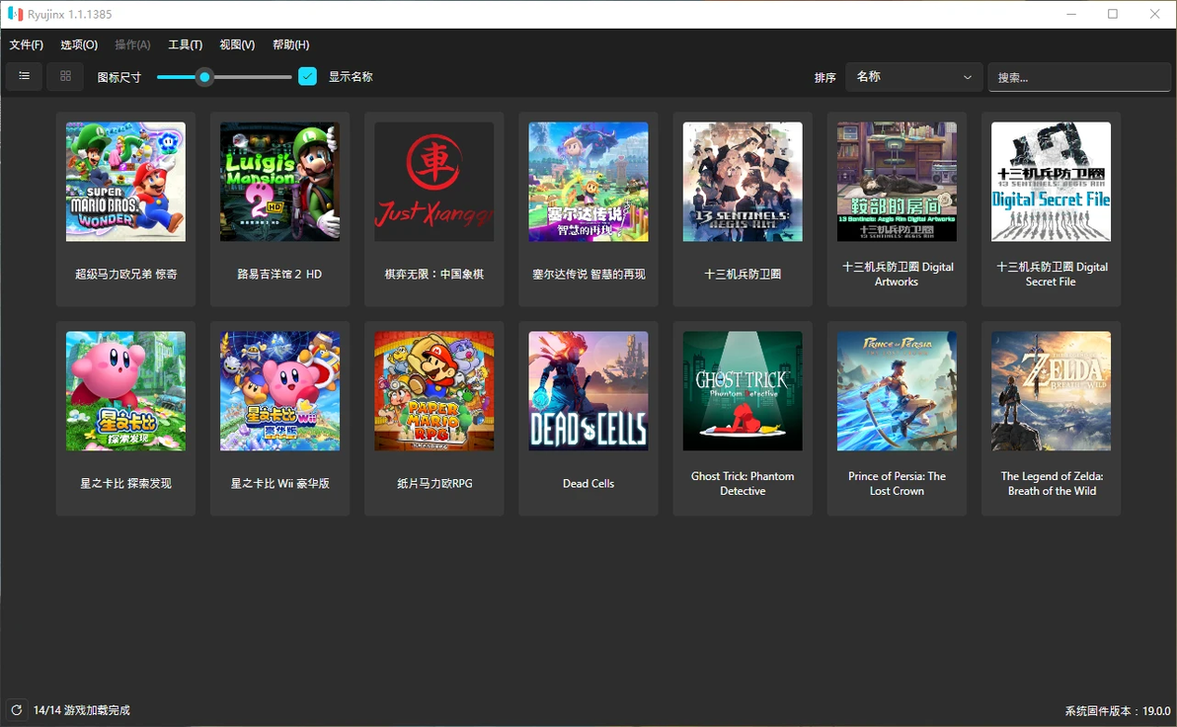Viewport: 1177px width, 727px height.
Task: Switch to grid view layout icon
Action: (x=65, y=76)
